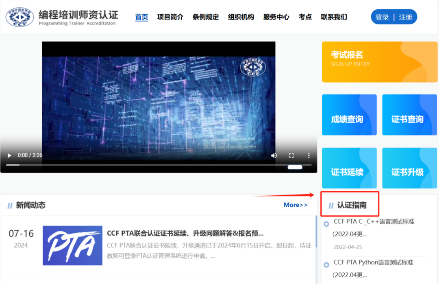This screenshot has height=284, width=439.
Task: Click the 成绩查询 score query tile
Action: pos(349,114)
